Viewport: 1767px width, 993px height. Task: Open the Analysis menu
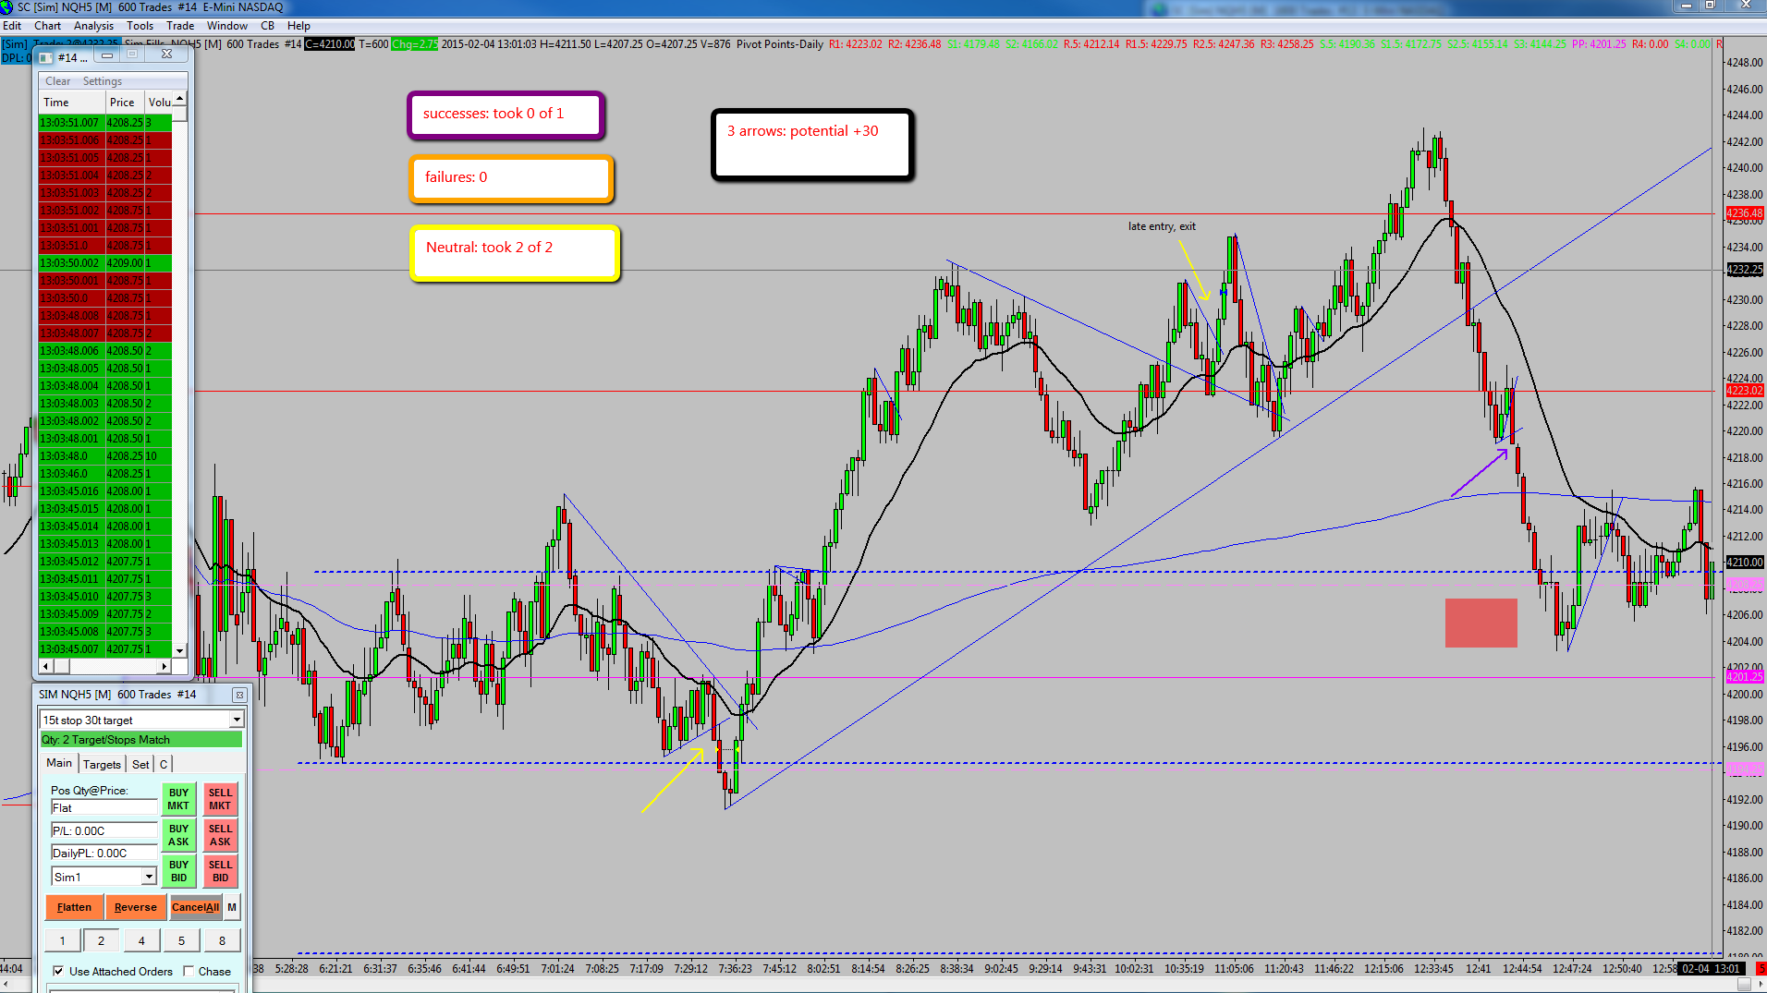pos(94,26)
